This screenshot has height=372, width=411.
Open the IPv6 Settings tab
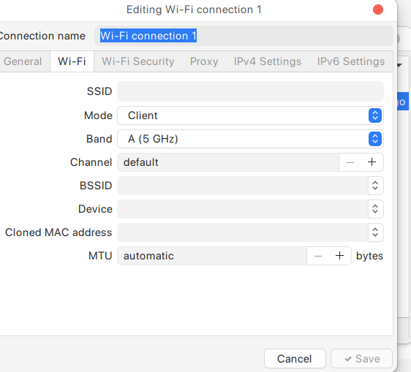click(351, 61)
